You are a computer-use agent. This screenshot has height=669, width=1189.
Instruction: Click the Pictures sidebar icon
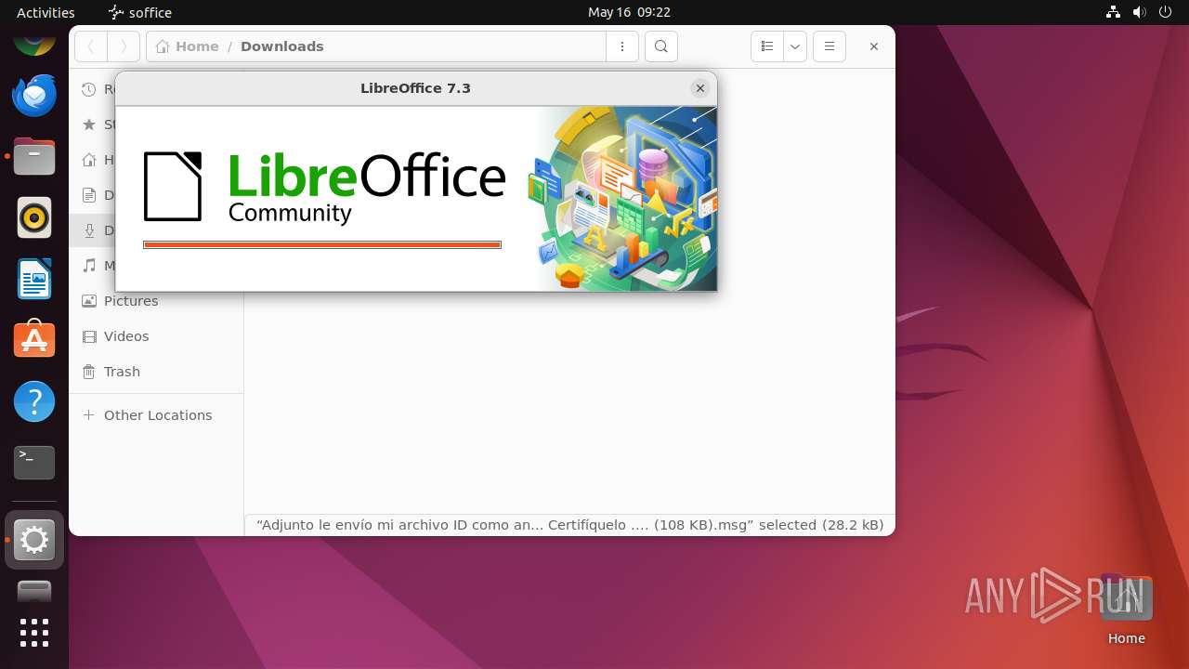[89, 301]
